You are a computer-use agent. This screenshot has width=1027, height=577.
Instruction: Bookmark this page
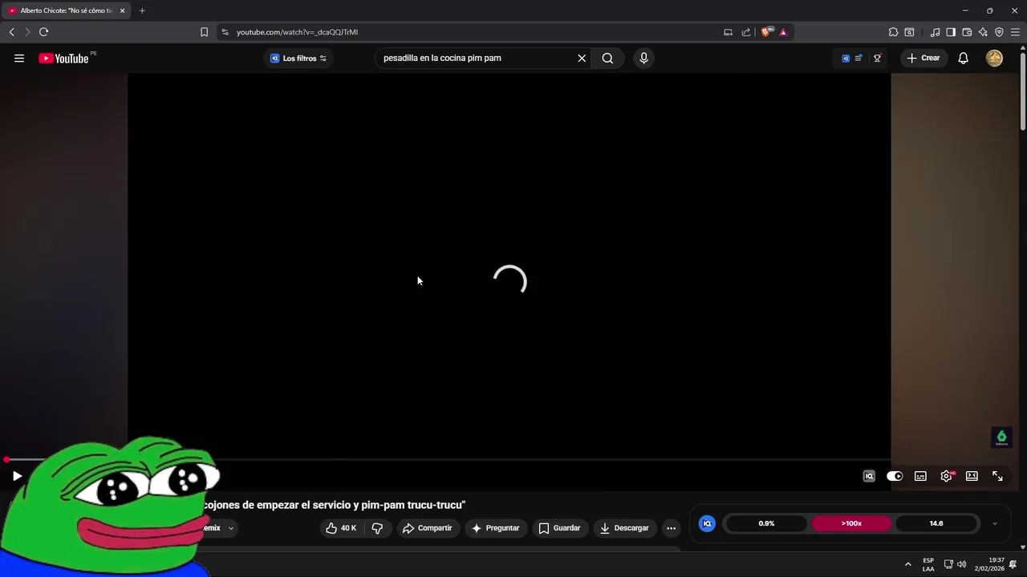204,32
